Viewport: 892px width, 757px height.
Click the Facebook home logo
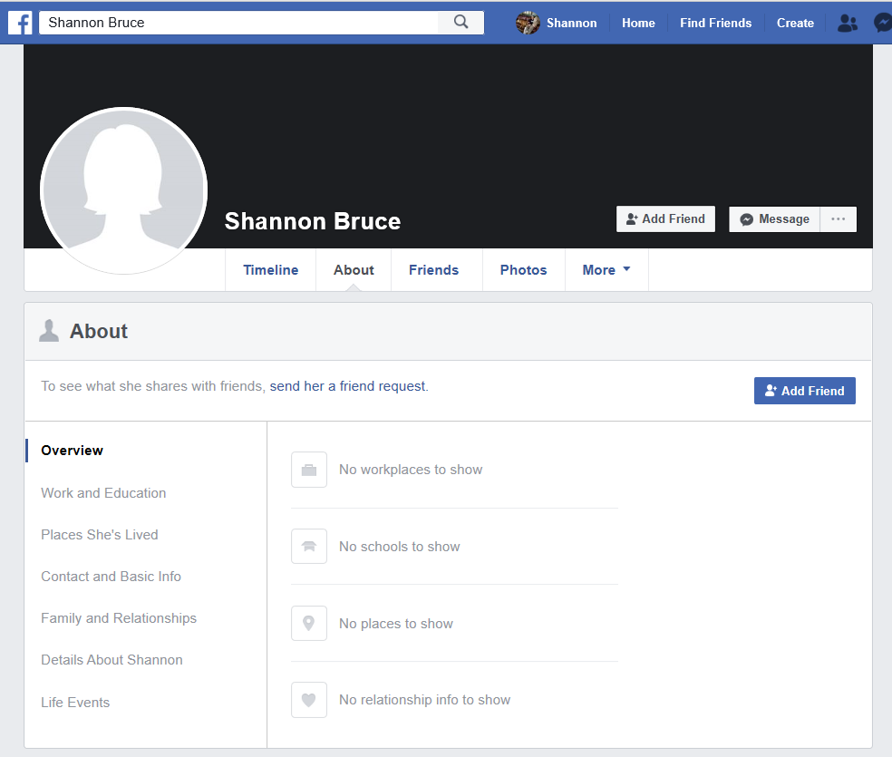[20, 22]
